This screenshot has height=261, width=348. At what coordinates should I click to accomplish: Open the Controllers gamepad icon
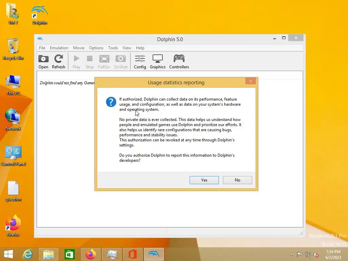(179, 62)
